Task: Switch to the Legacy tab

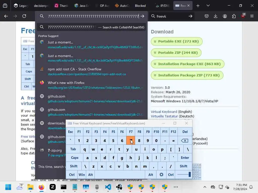Action: [21, 6]
